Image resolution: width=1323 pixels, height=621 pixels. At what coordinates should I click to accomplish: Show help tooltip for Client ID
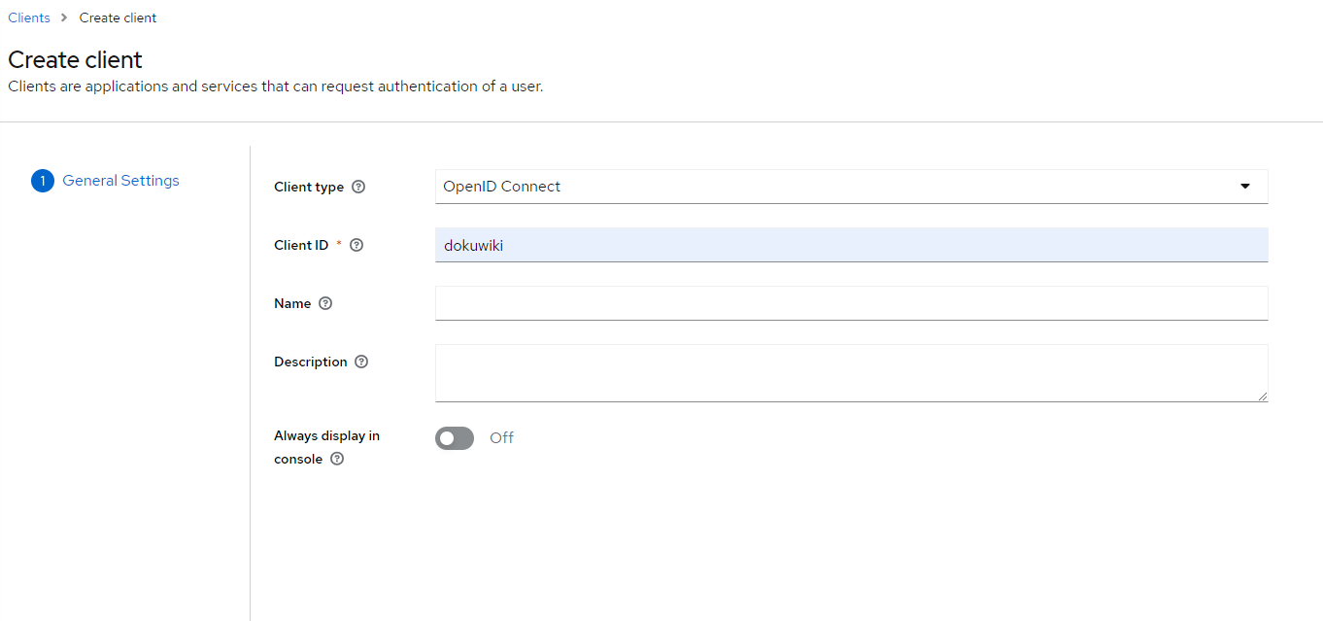click(x=356, y=245)
